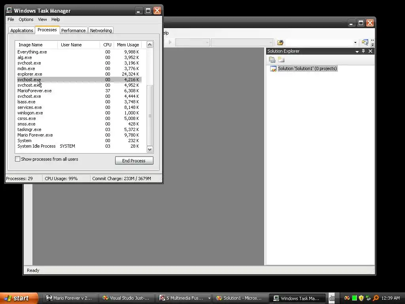Open the Solution Explorer window position menu

click(357, 51)
